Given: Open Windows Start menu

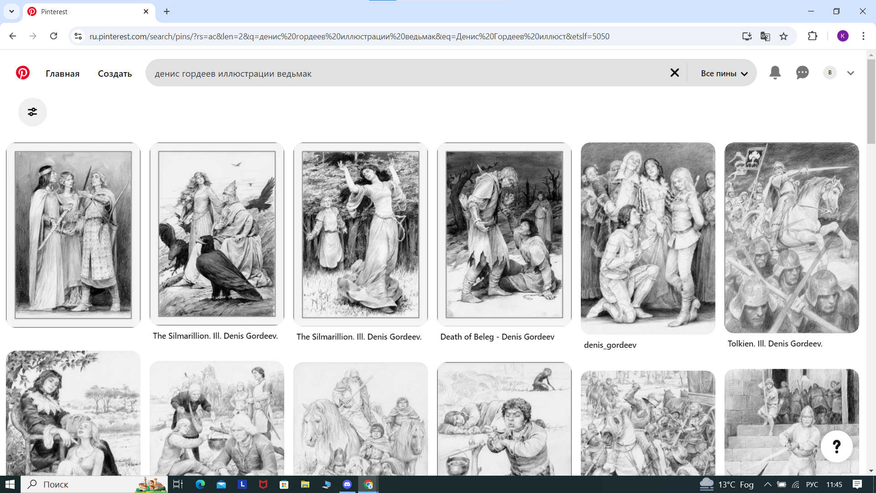Looking at the screenshot, I should coord(10,484).
